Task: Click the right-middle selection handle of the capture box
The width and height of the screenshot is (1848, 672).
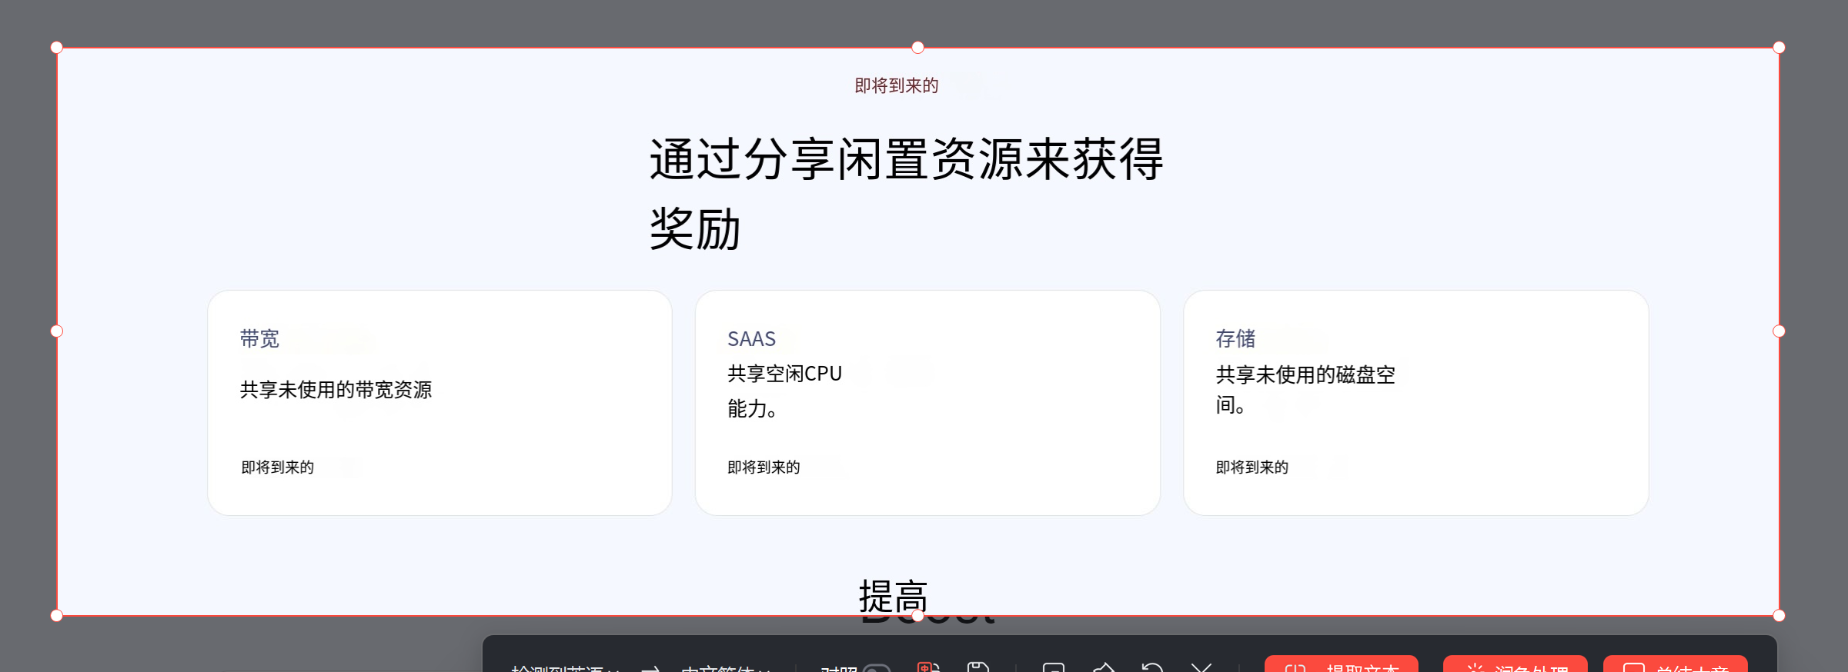Action: click(x=1779, y=331)
